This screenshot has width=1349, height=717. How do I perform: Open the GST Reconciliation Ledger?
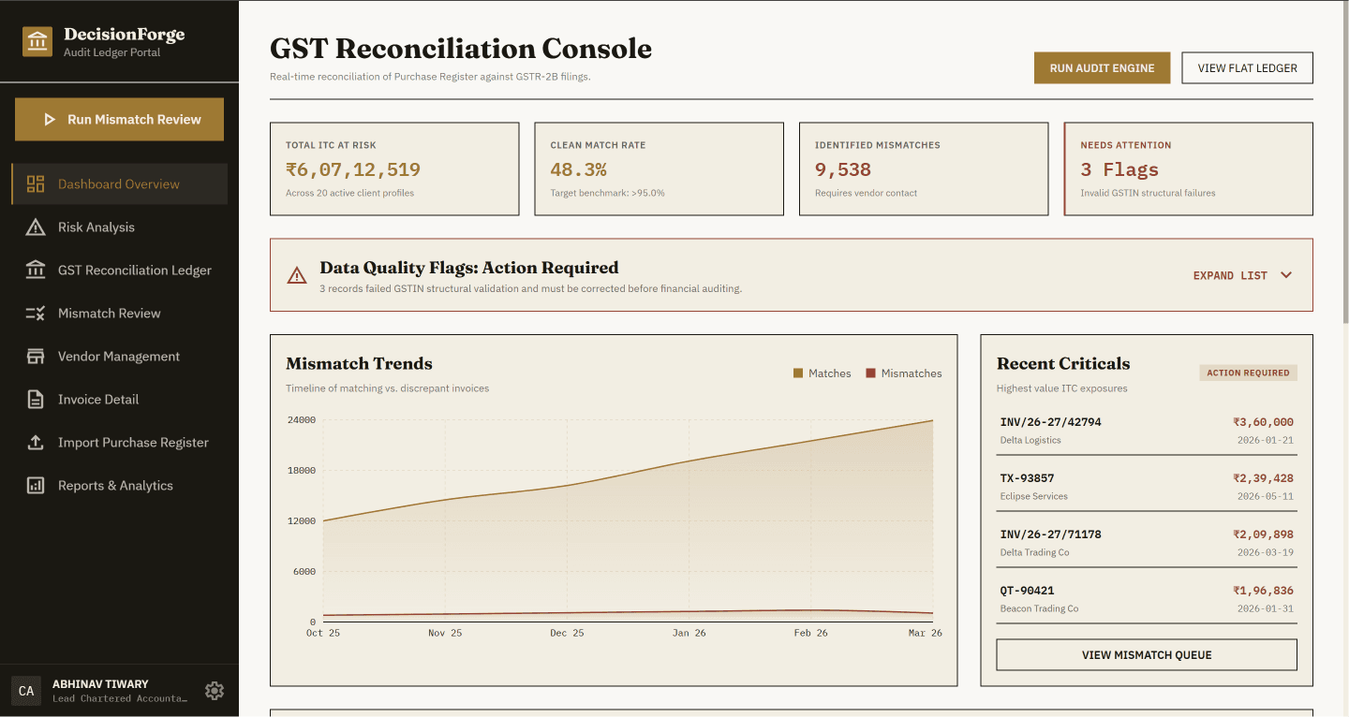tap(119, 271)
